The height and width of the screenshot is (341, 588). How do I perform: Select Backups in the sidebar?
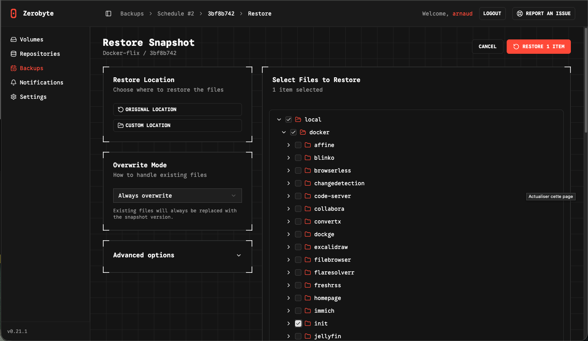(x=31, y=68)
